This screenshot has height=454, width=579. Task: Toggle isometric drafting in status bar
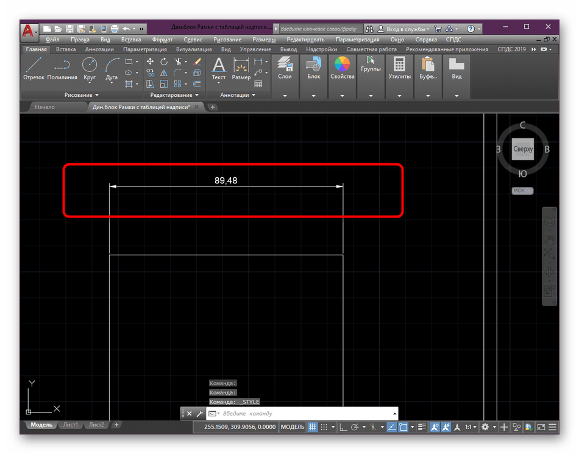click(x=374, y=427)
